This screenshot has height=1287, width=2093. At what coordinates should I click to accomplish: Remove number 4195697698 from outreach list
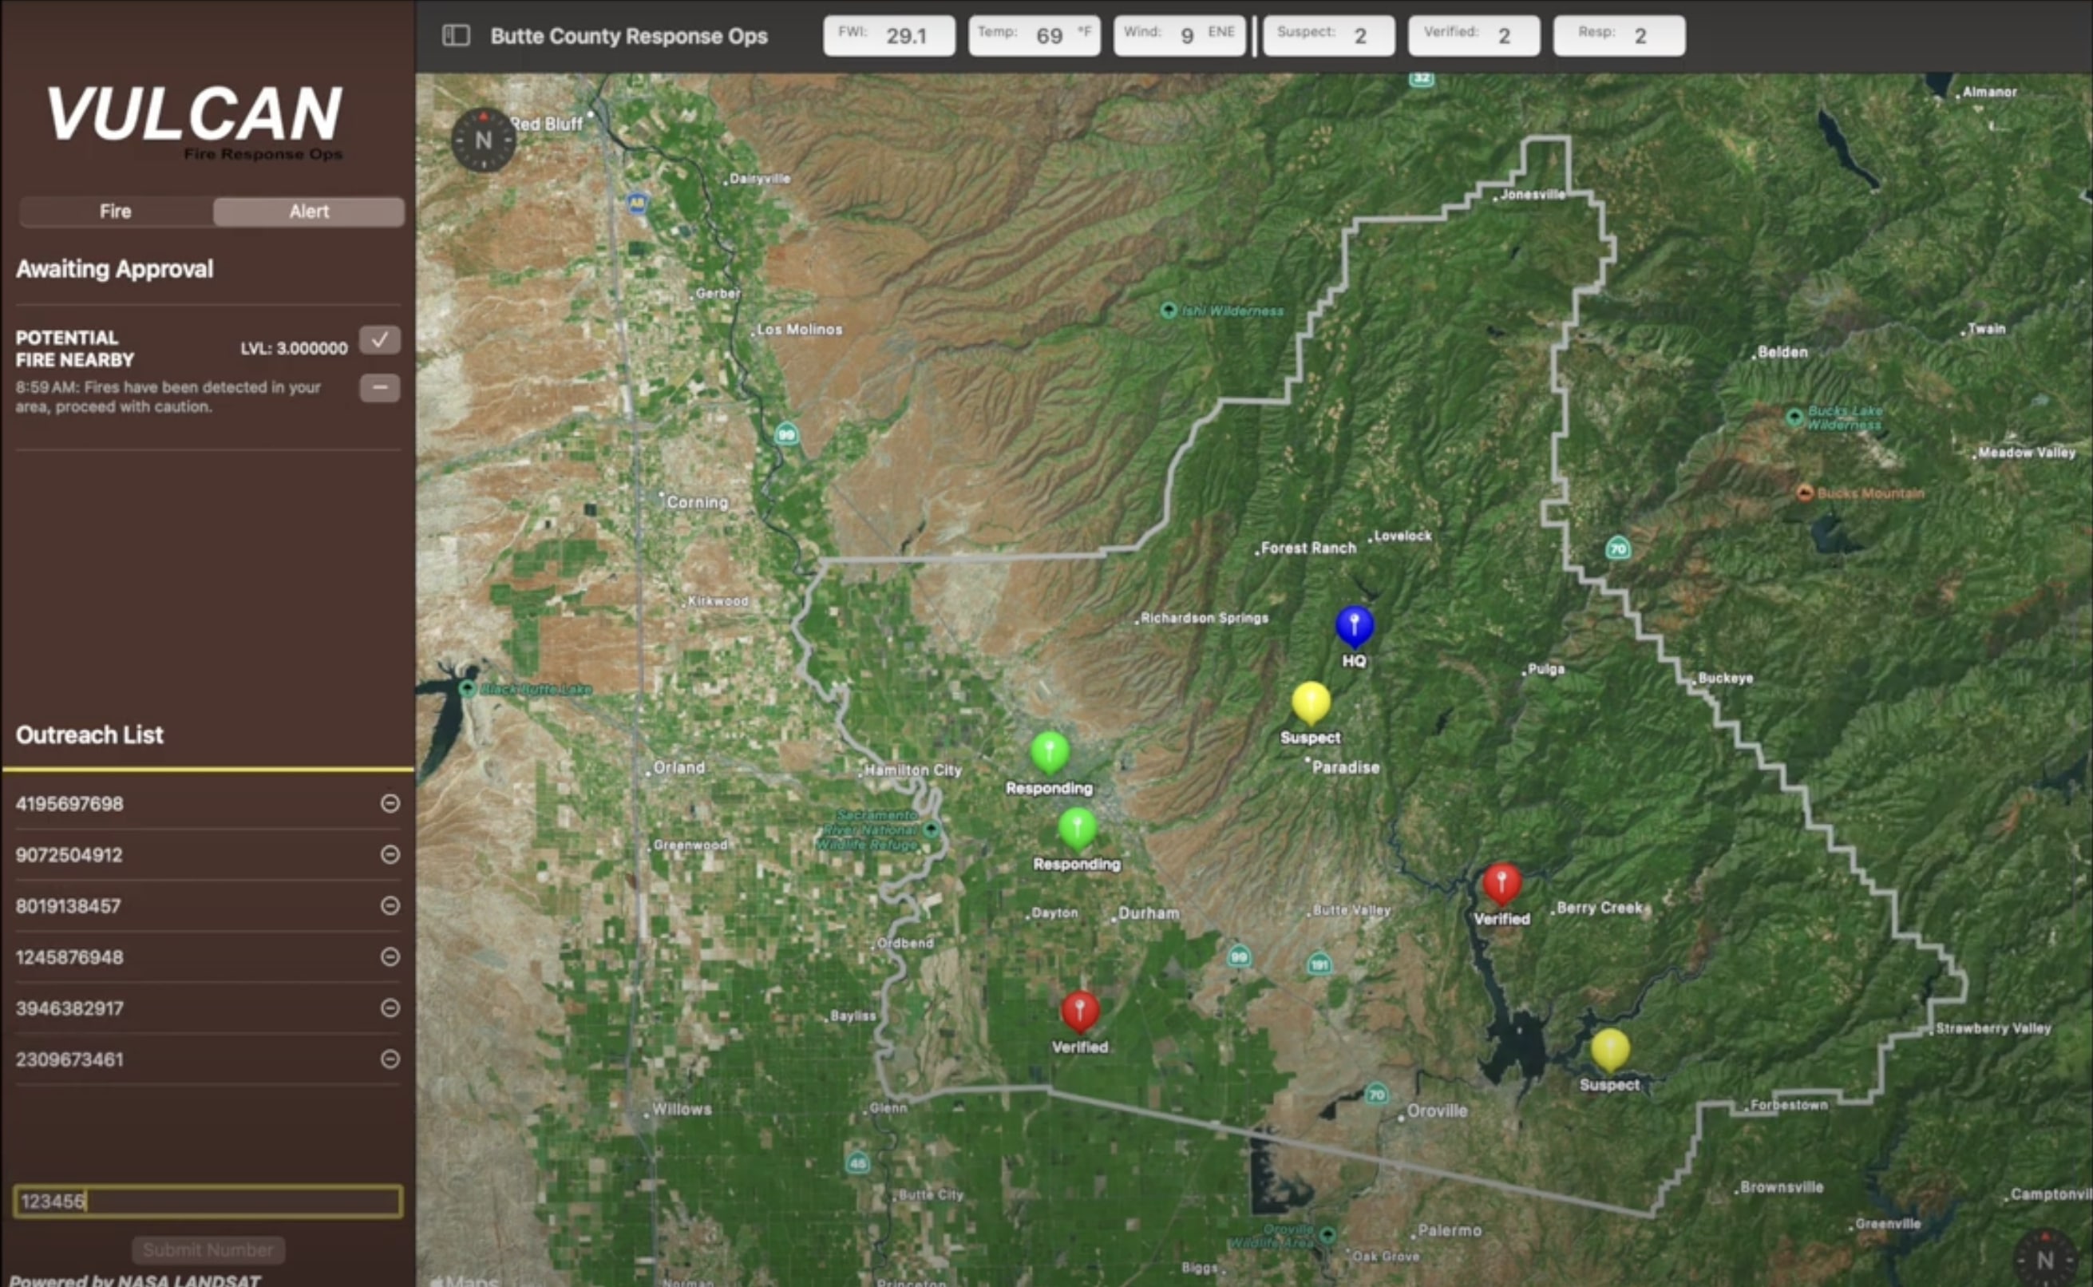click(390, 803)
